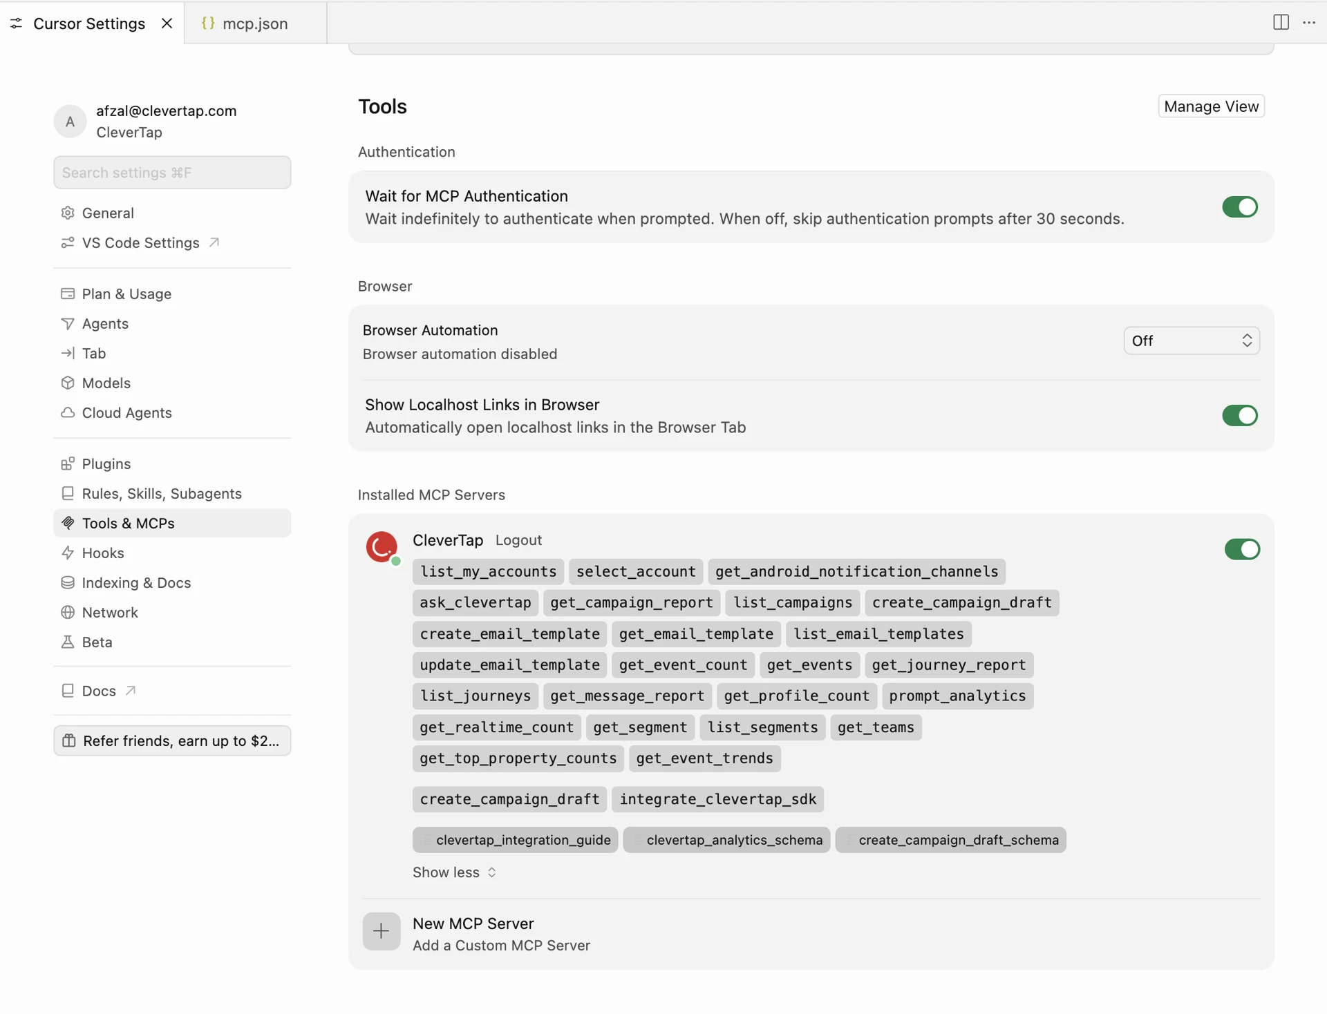Disable the CleverTap MCP server switch
Viewport: 1327px width, 1014px height.
(1242, 549)
